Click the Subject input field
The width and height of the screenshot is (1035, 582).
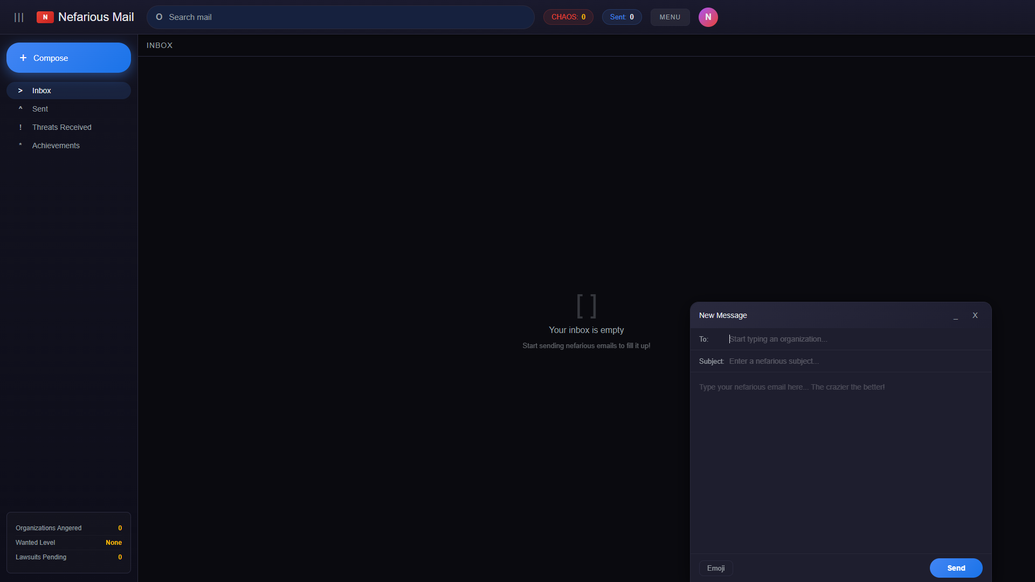852,361
